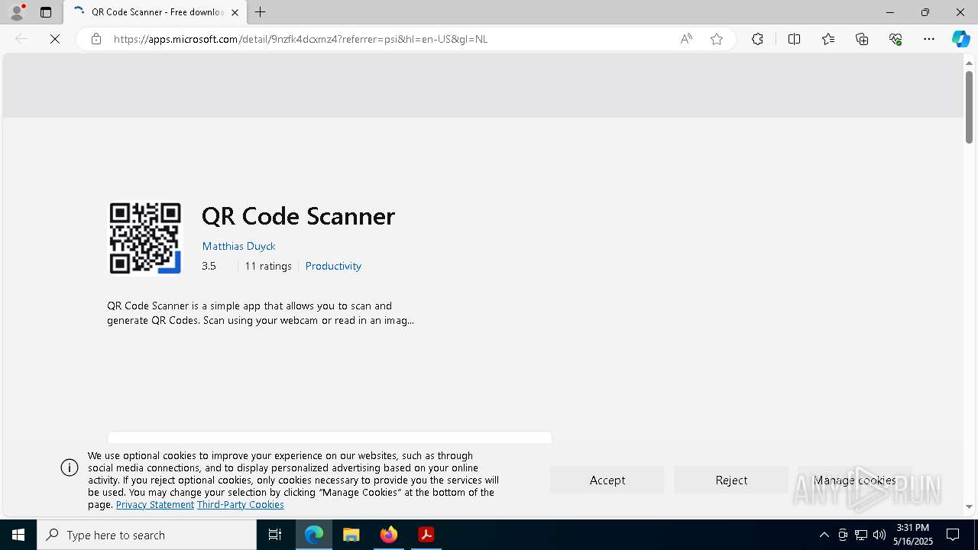This screenshot has width=978, height=550.
Task: Open the Extensions puzzle icon
Action: (x=757, y=39)
